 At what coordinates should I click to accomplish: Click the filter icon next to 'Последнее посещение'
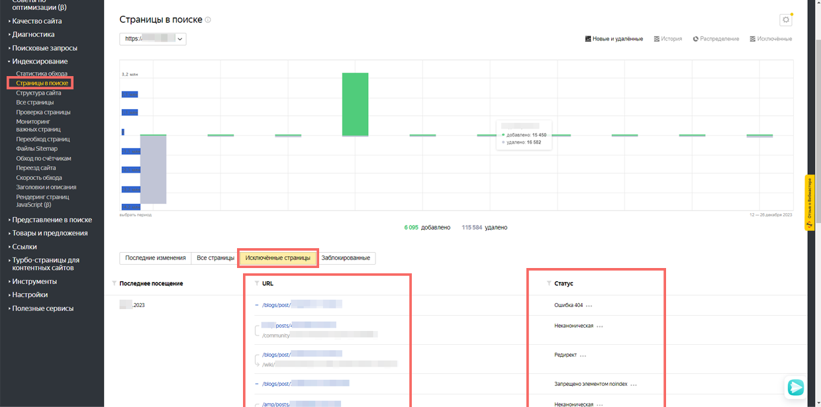pyautogui.click(x=115, y=283)
